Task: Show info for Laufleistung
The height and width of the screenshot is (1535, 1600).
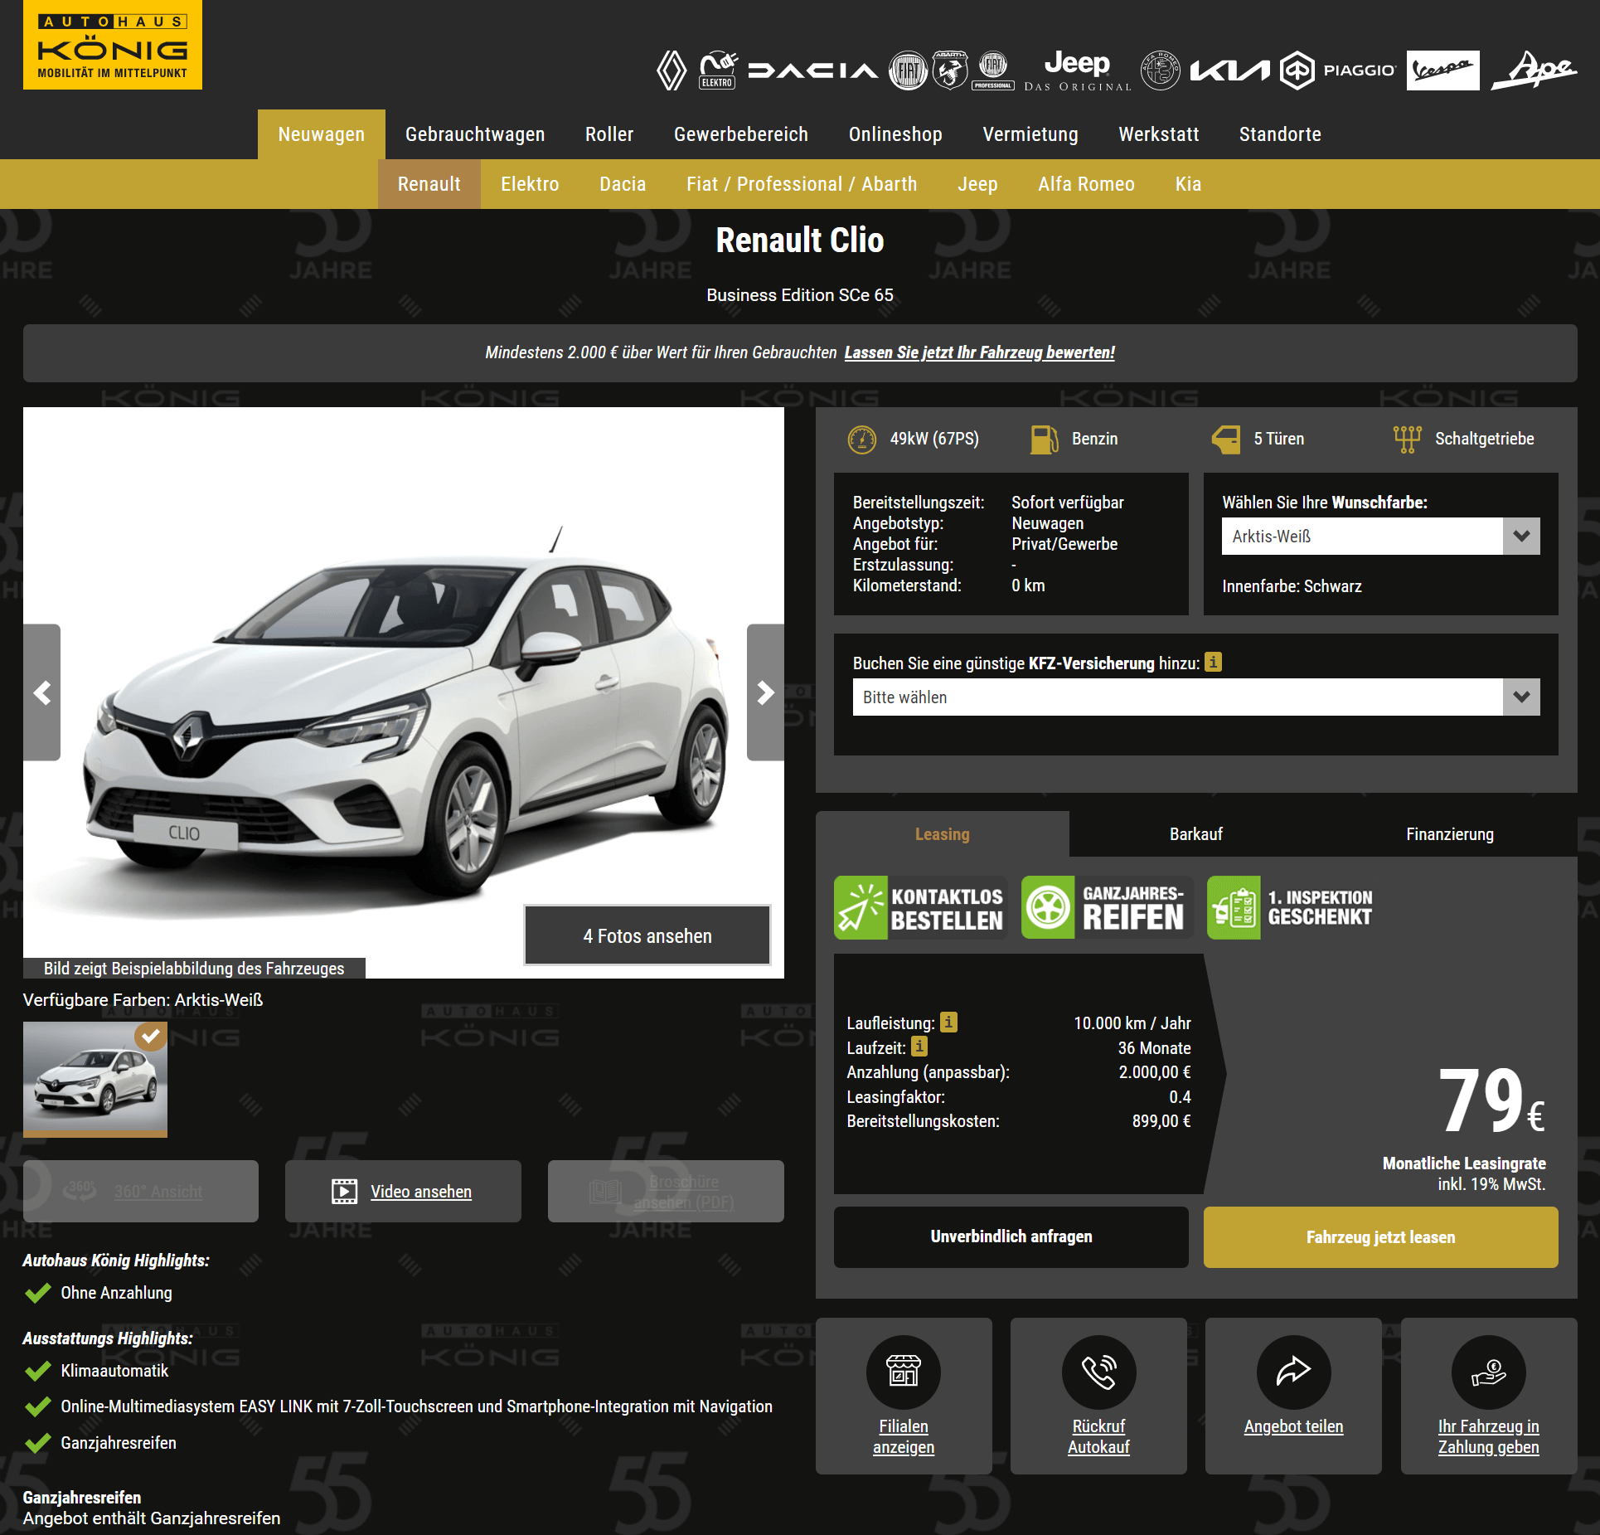Action: point(948,1022)
